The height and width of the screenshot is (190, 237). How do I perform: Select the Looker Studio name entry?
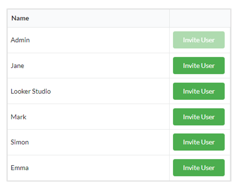click(x=31, y=91)
